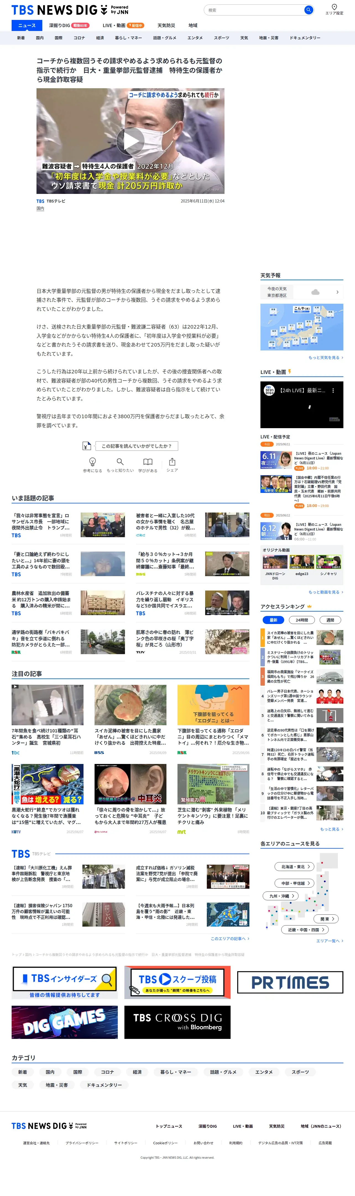Click 暮らし・マネー footer category pill
Viewport: 355px width, 1196px height.
(x=176, y=1072)
